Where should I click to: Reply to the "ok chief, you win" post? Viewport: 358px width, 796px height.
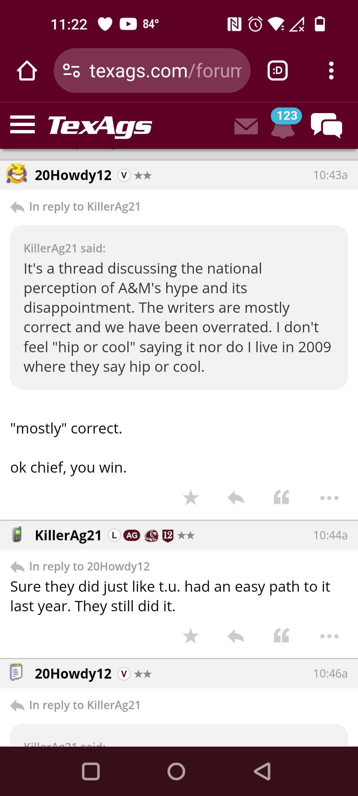tap(236, 497)
